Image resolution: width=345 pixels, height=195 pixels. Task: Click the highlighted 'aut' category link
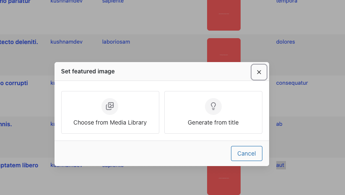pos(280,165)
